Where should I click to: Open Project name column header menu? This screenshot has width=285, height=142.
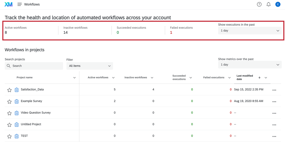[x=74, y=78]
